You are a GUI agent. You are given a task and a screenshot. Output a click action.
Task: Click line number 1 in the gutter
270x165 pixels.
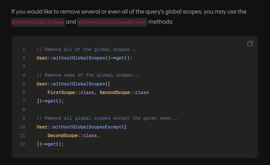tap(24, 49)
